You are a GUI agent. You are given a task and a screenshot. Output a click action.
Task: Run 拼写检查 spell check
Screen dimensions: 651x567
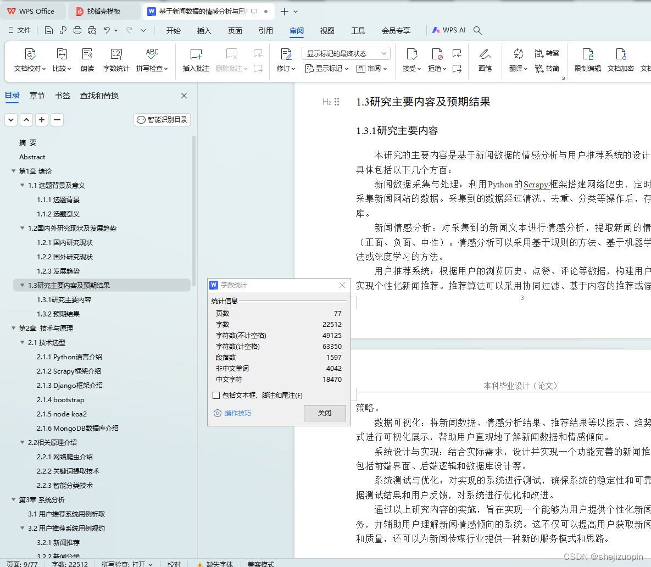[152, 60]
